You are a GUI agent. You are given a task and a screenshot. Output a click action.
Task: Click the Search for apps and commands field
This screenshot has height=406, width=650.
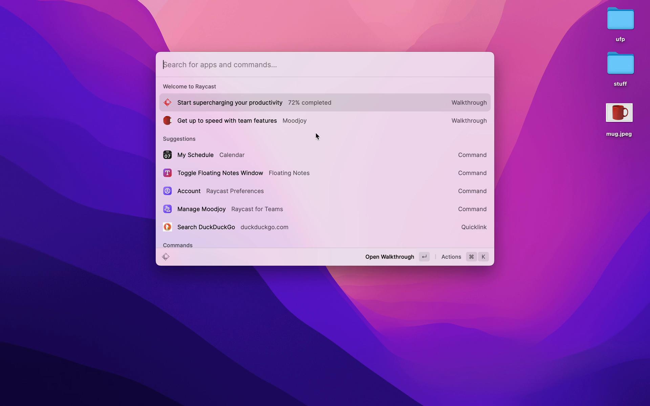coord(325,64)
